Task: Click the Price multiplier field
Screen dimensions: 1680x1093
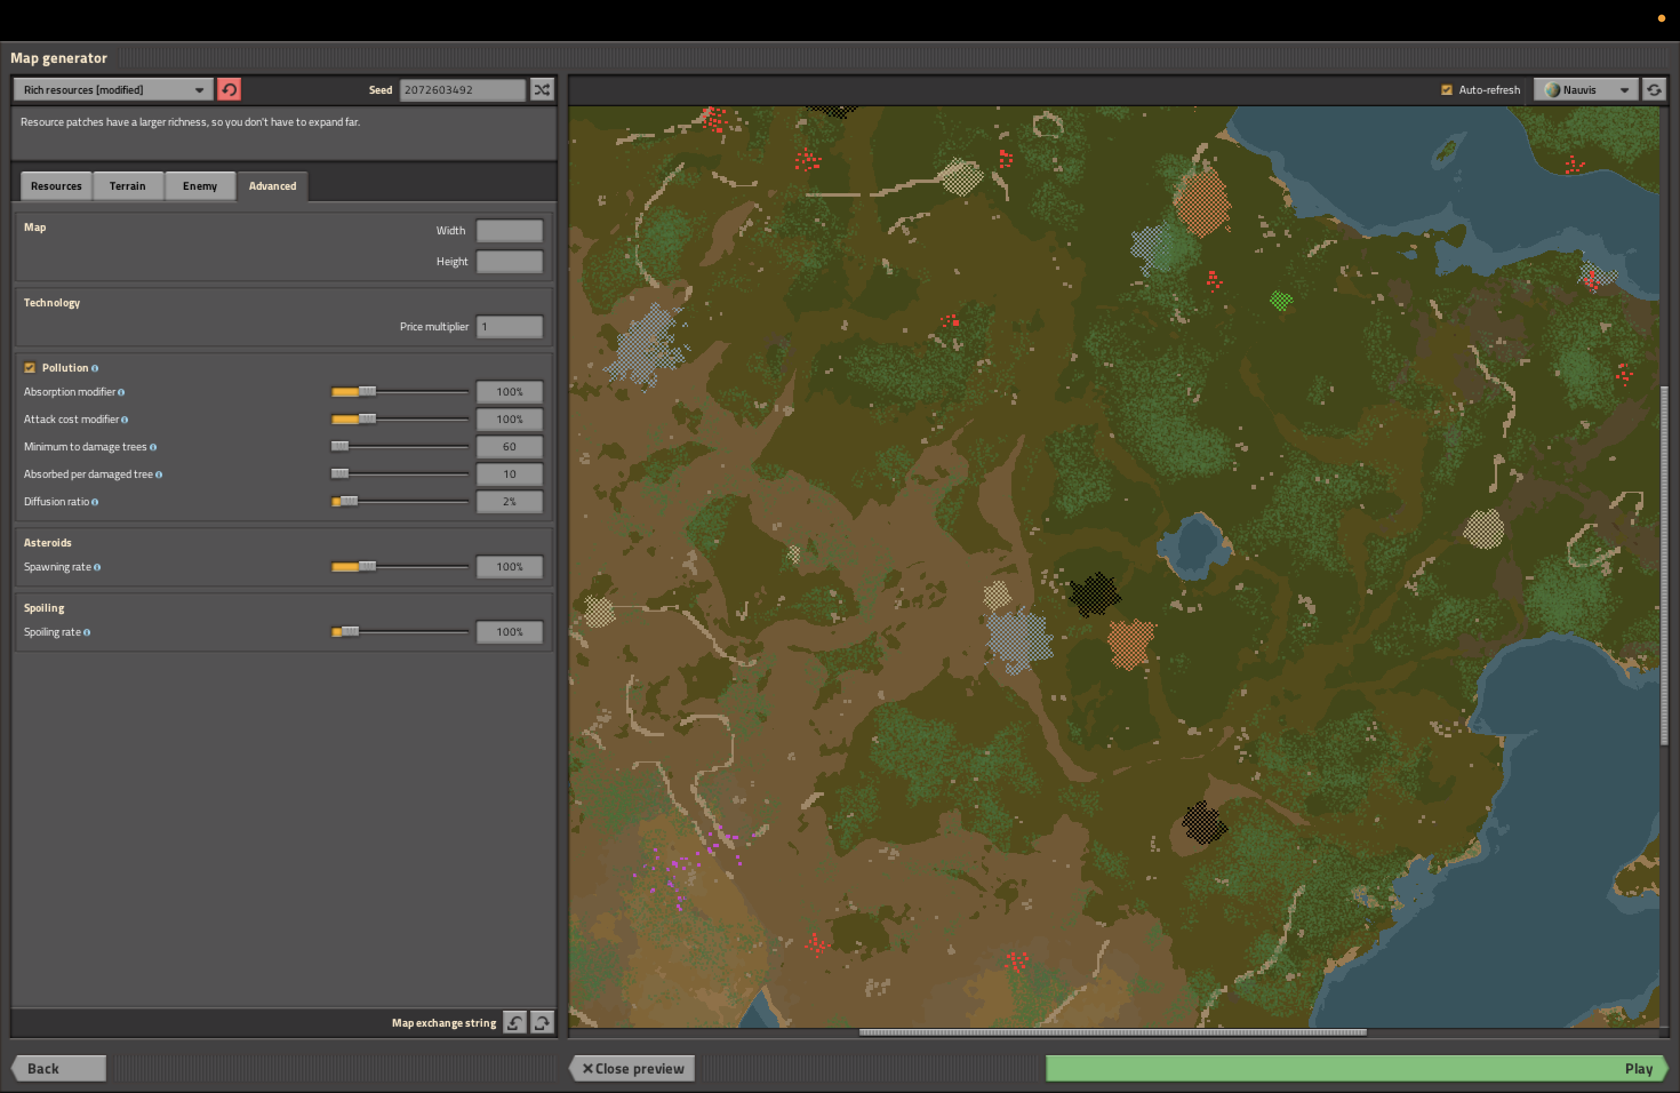Action: click(510, 326)
